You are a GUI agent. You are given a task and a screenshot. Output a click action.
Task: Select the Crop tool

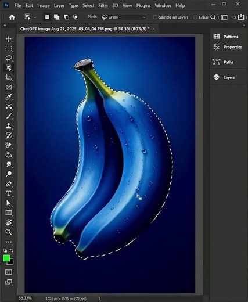[9, 77]
